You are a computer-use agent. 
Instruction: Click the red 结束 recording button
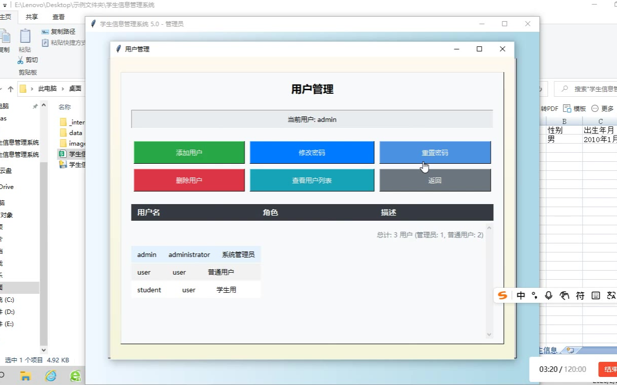click(x=608, y=369)
